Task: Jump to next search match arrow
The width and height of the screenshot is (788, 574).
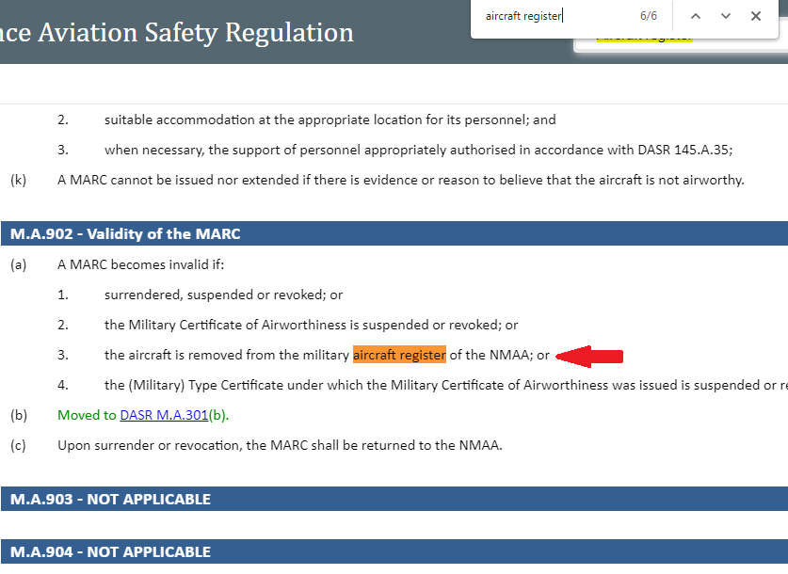Action: pyautogui.click(x=726, y=16)
